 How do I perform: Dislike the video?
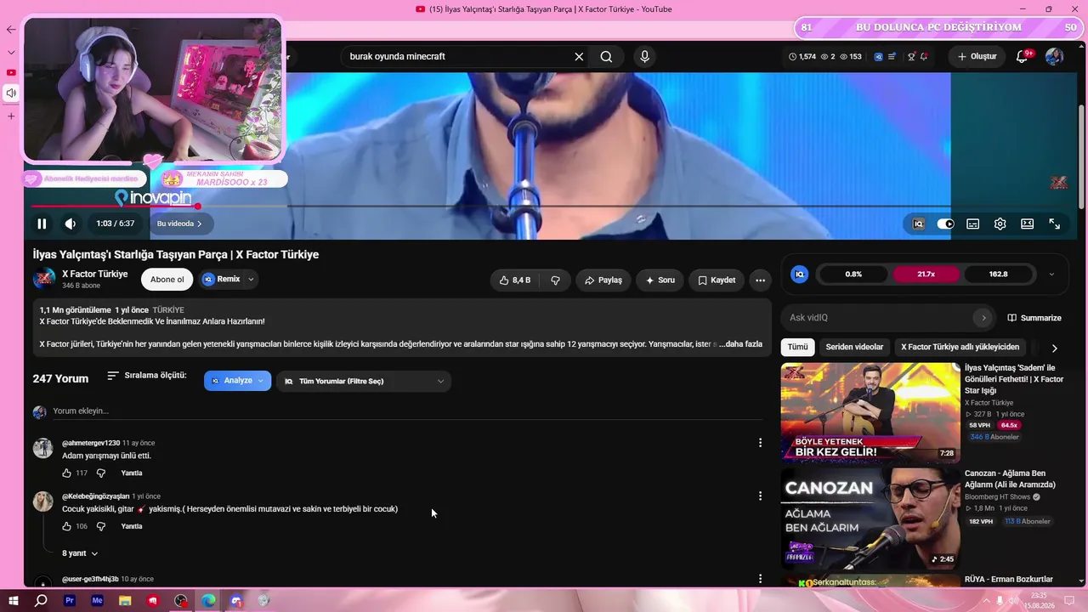(555, 280)
